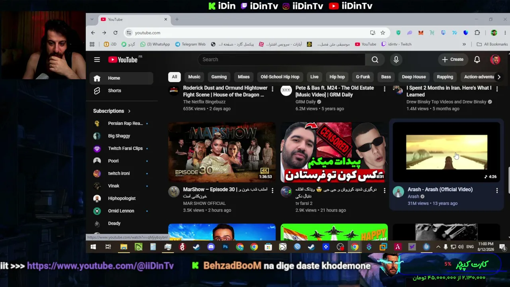Go back in the browser
The height and width of the screenshot is (287, 510).
click(93, 33)
